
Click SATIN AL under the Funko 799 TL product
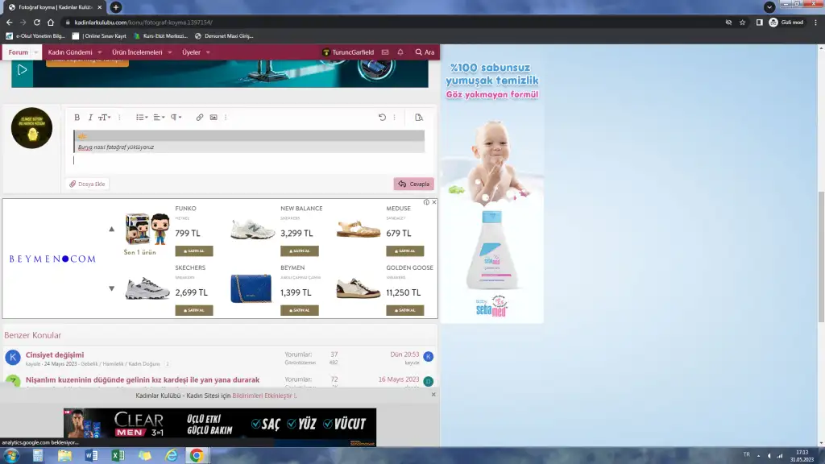click(x=194, y=251)
